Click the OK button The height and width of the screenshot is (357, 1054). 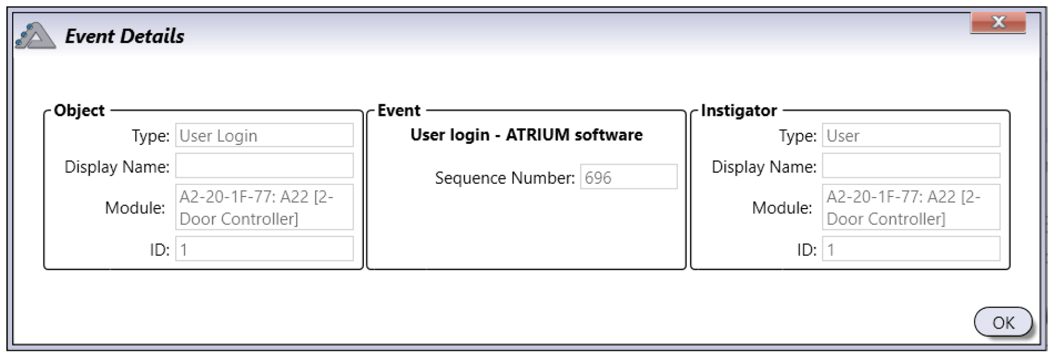tap(1003, 322)
